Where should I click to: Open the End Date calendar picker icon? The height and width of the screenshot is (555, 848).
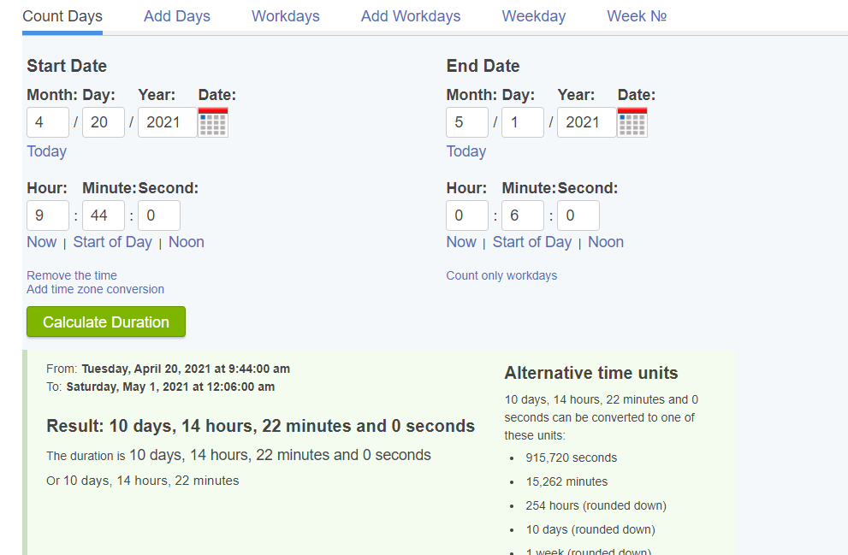pyautogui.click(x=632, y=122)
